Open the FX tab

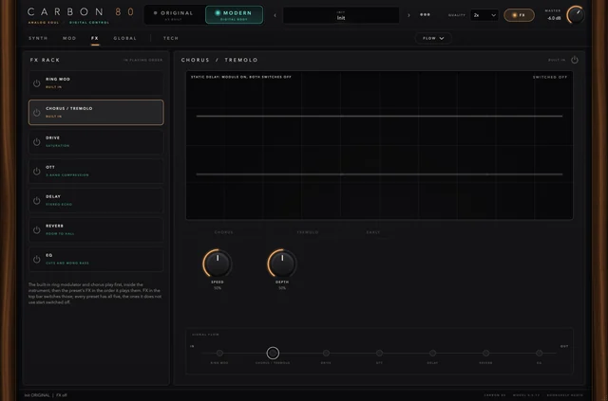coord(95,38)
